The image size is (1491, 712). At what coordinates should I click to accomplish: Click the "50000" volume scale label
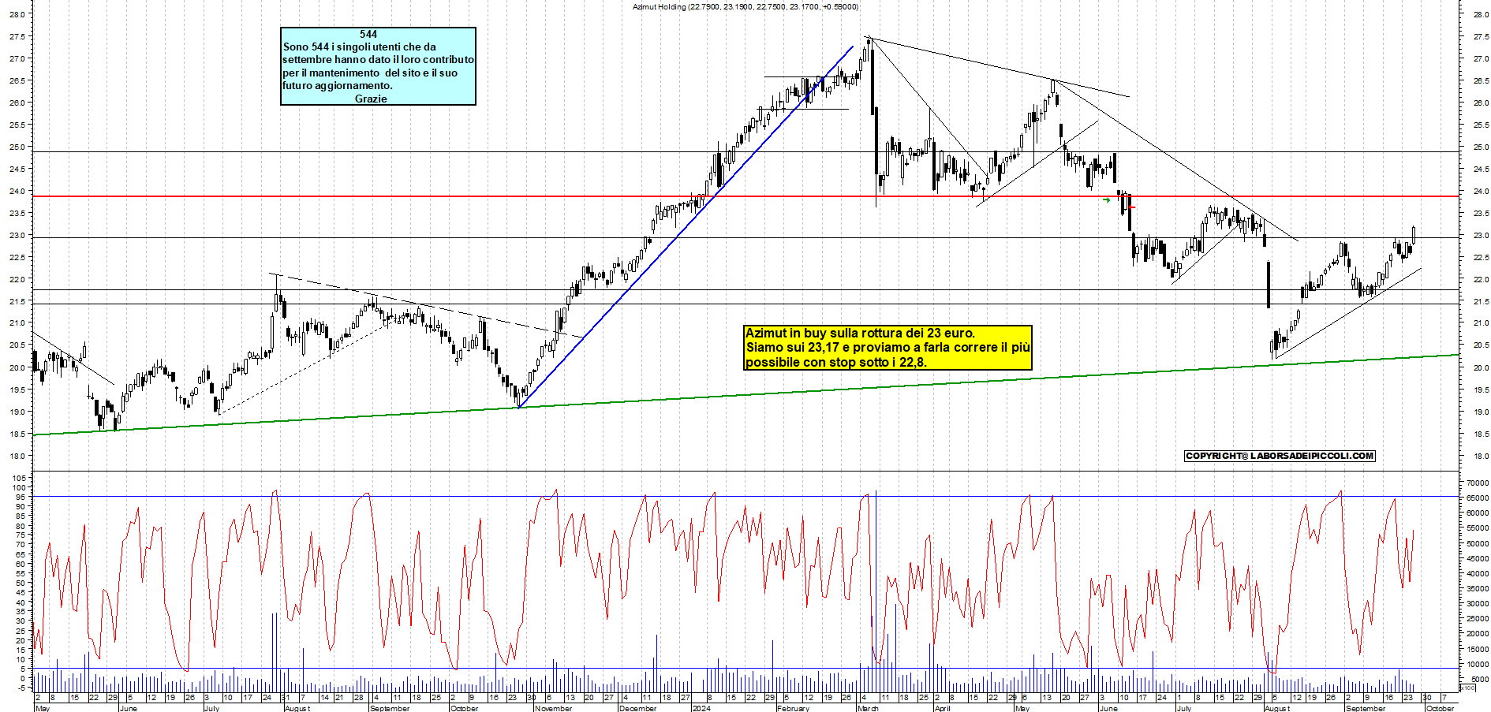[x=1478, y=544]
